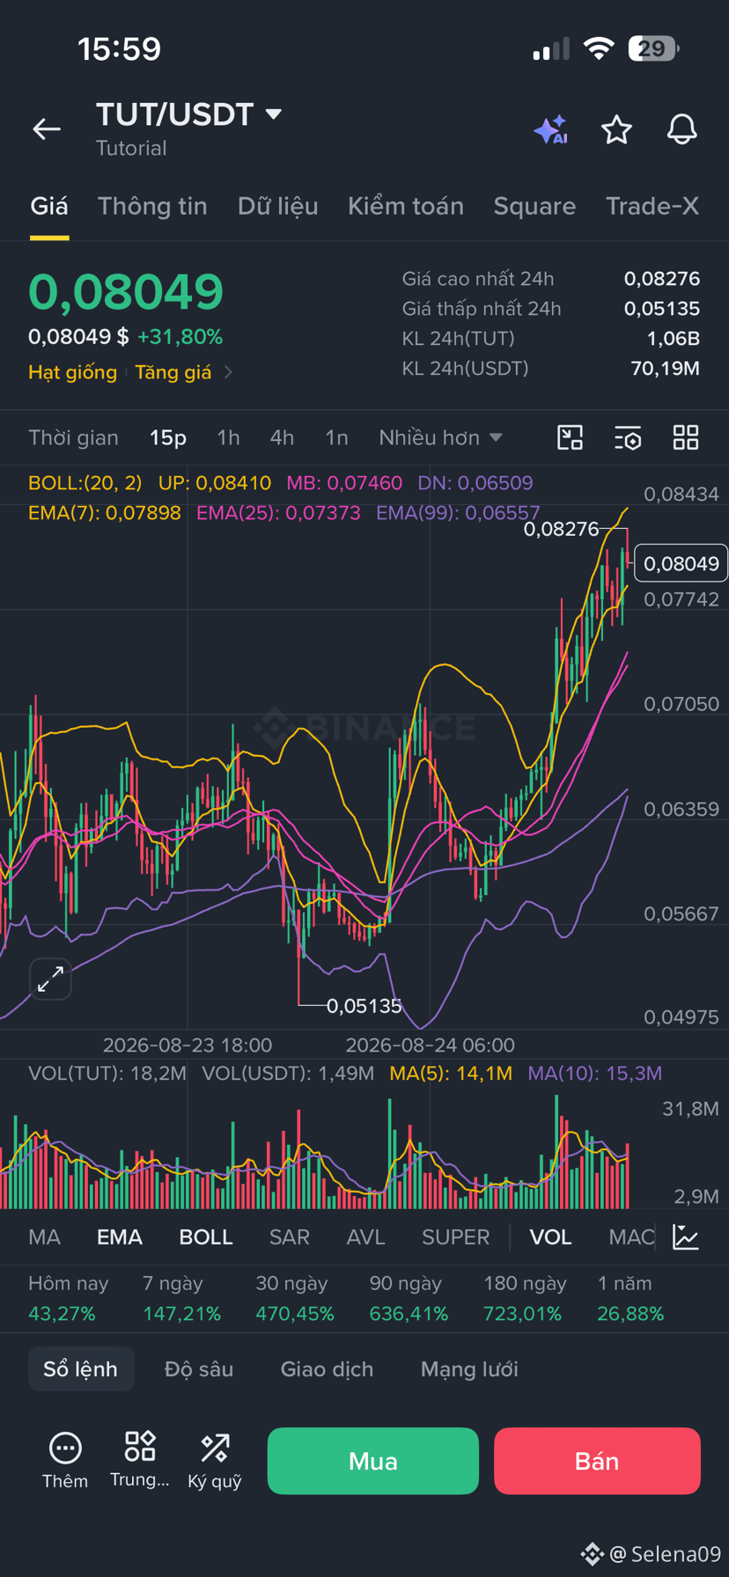729x1577 pixels.
Task: Switch to the Dữ liệu tab
Action: pyautogui.click(x=277, y=206)
